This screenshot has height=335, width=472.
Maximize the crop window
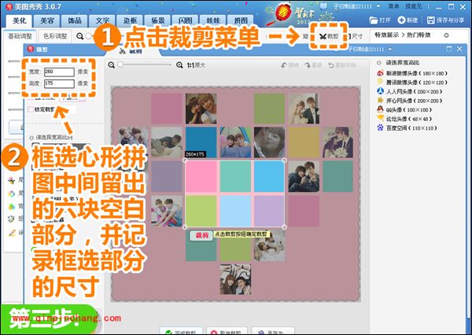449,49
